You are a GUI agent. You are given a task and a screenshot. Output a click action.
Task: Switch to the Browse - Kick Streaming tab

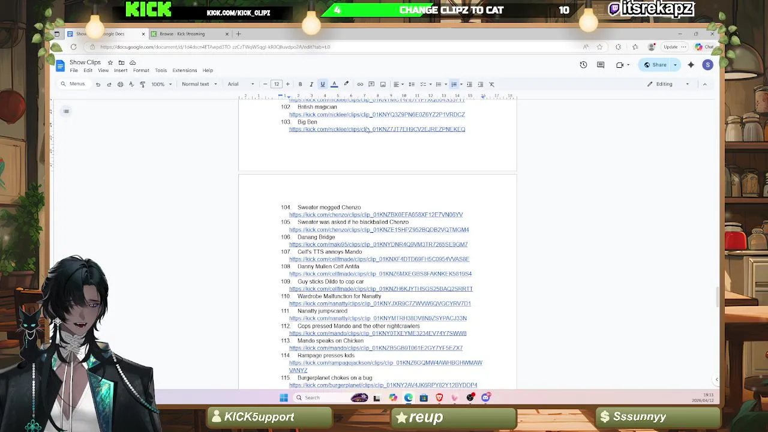click(189, 34)
